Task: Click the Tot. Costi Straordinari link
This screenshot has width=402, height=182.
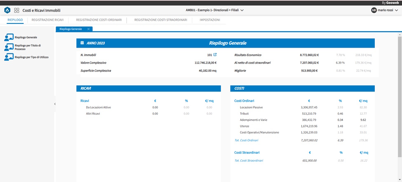Action: [x=249, y=160]
